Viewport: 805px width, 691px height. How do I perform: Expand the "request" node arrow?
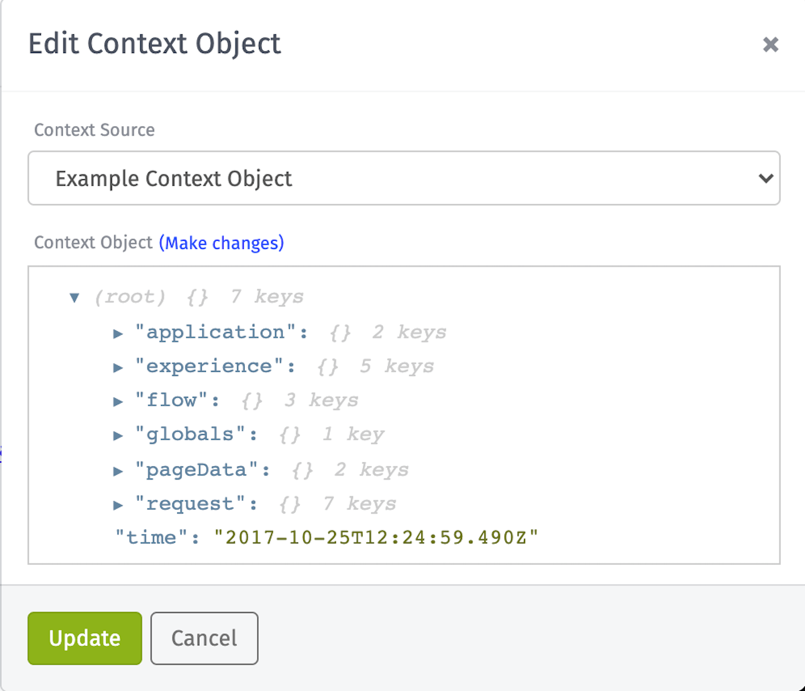(x=118, y=505)
